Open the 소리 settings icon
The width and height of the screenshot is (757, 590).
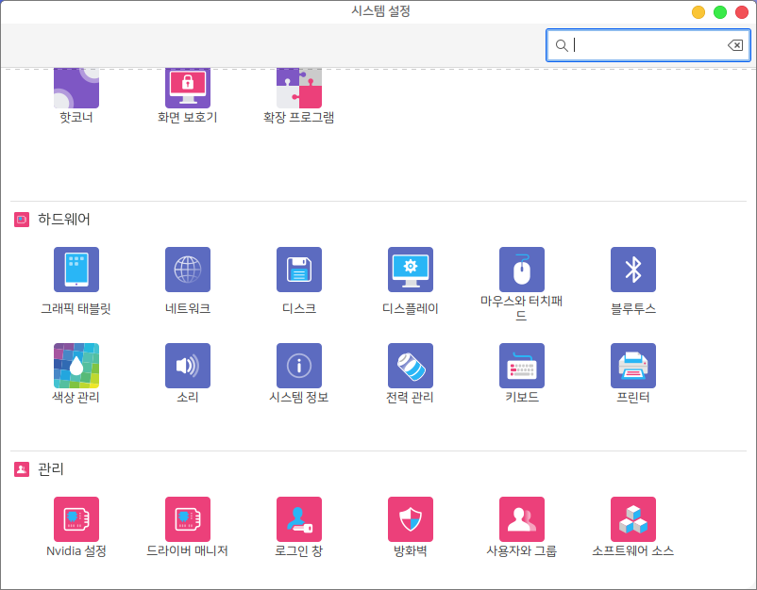188,366
